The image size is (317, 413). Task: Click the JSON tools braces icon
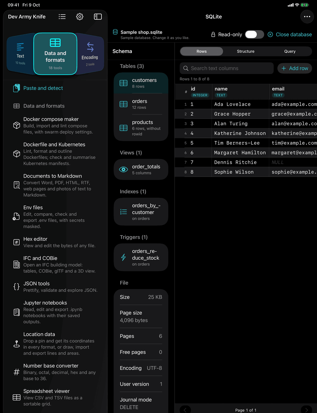(x=16, y=286)
